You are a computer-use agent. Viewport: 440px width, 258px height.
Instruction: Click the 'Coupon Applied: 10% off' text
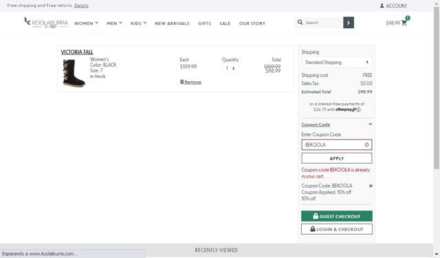coord(327,193)
